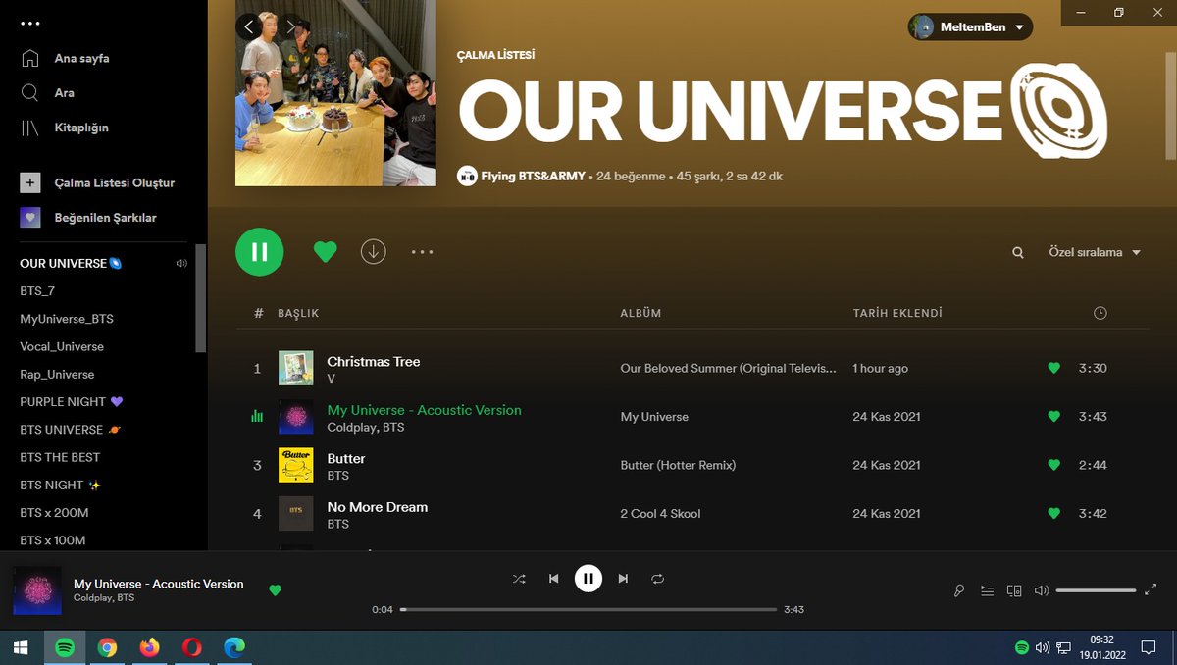Pause the playlist with big green button
This screenshot has height=665, width=1177.
point(260,252)
